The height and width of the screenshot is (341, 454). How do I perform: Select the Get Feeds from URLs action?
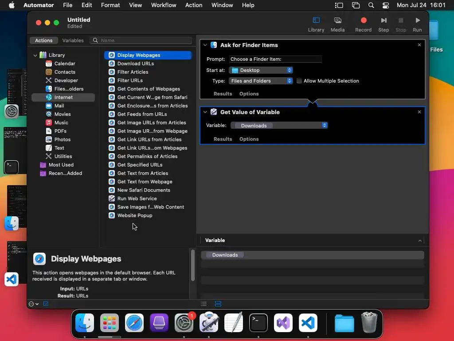[142, 114]
